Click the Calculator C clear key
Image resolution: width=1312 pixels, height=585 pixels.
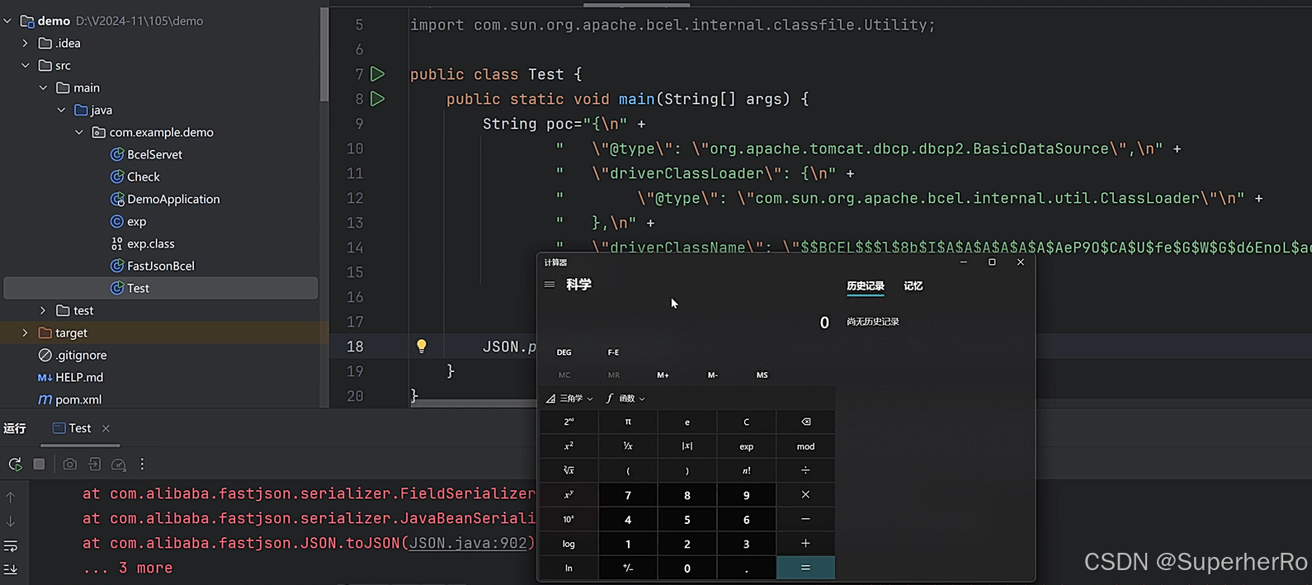tap(746, 422)
